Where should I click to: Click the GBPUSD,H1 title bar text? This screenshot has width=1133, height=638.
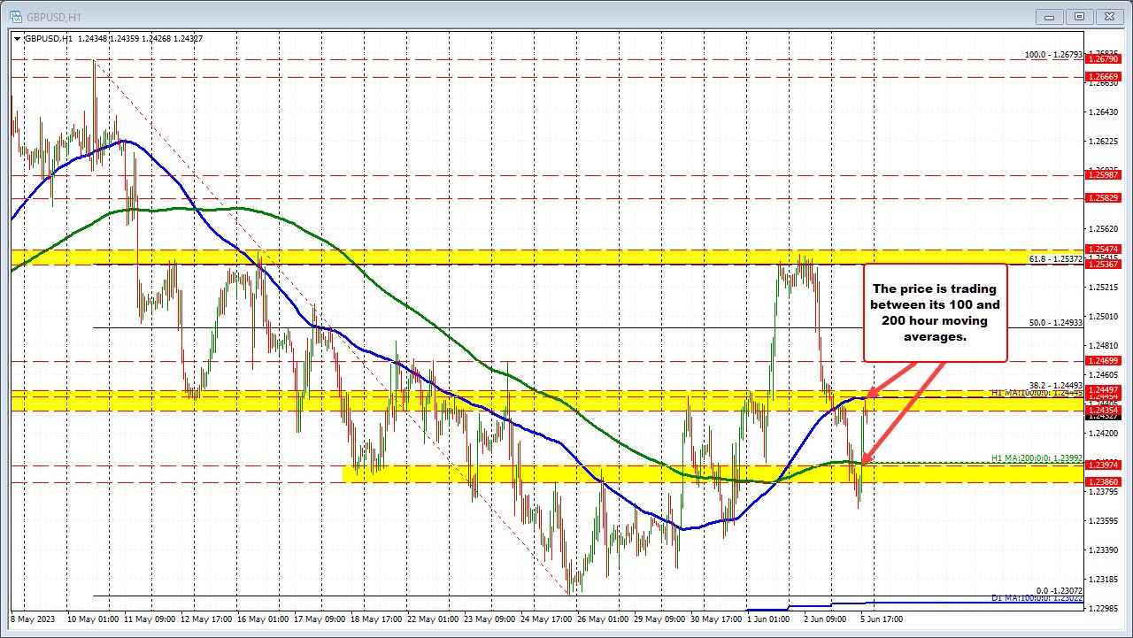coord(55,16)
